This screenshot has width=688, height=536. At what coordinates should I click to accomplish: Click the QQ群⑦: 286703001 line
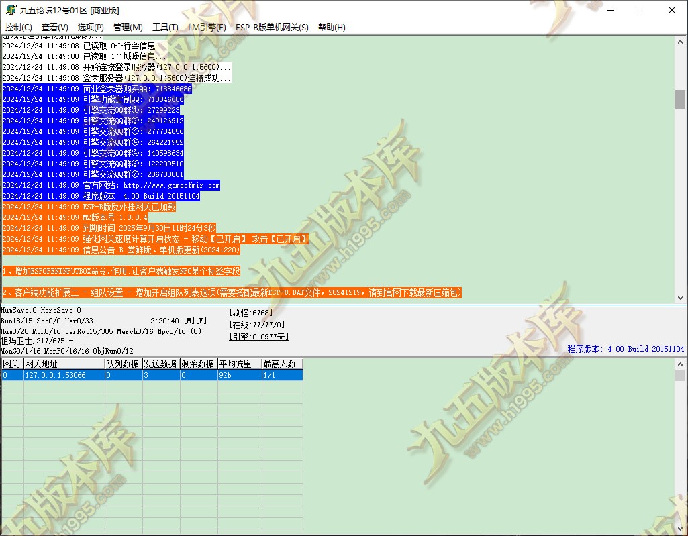point(93,174)
